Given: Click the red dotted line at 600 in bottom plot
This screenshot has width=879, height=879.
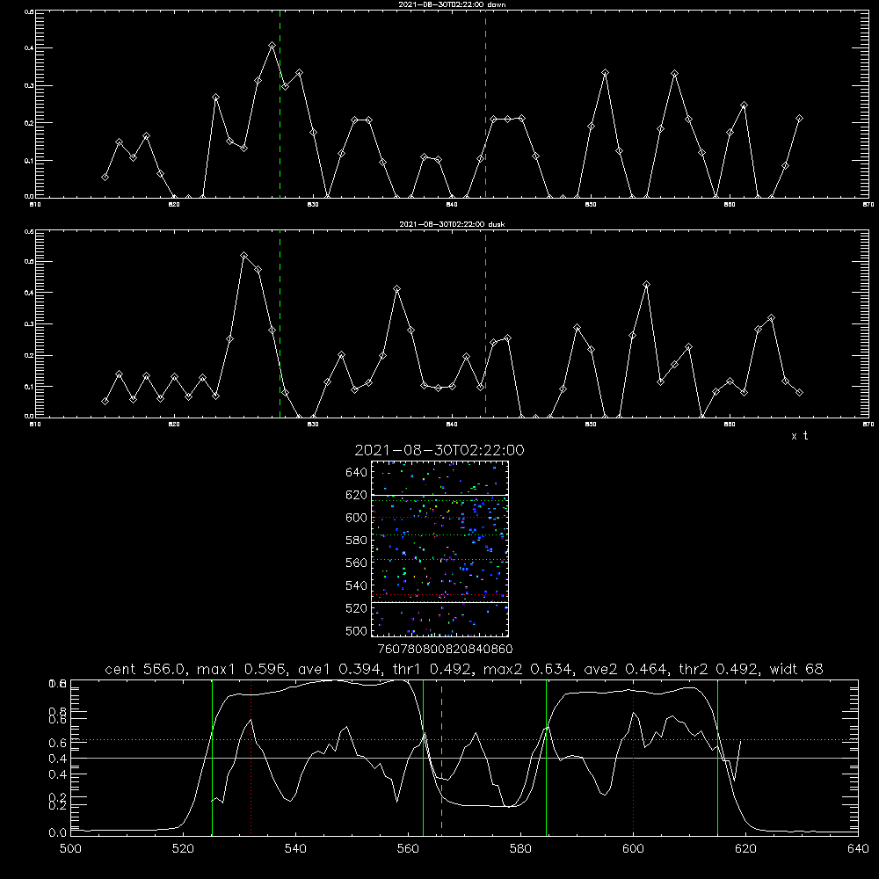Looking at the screenshot, I should click(x=634, y=758).
